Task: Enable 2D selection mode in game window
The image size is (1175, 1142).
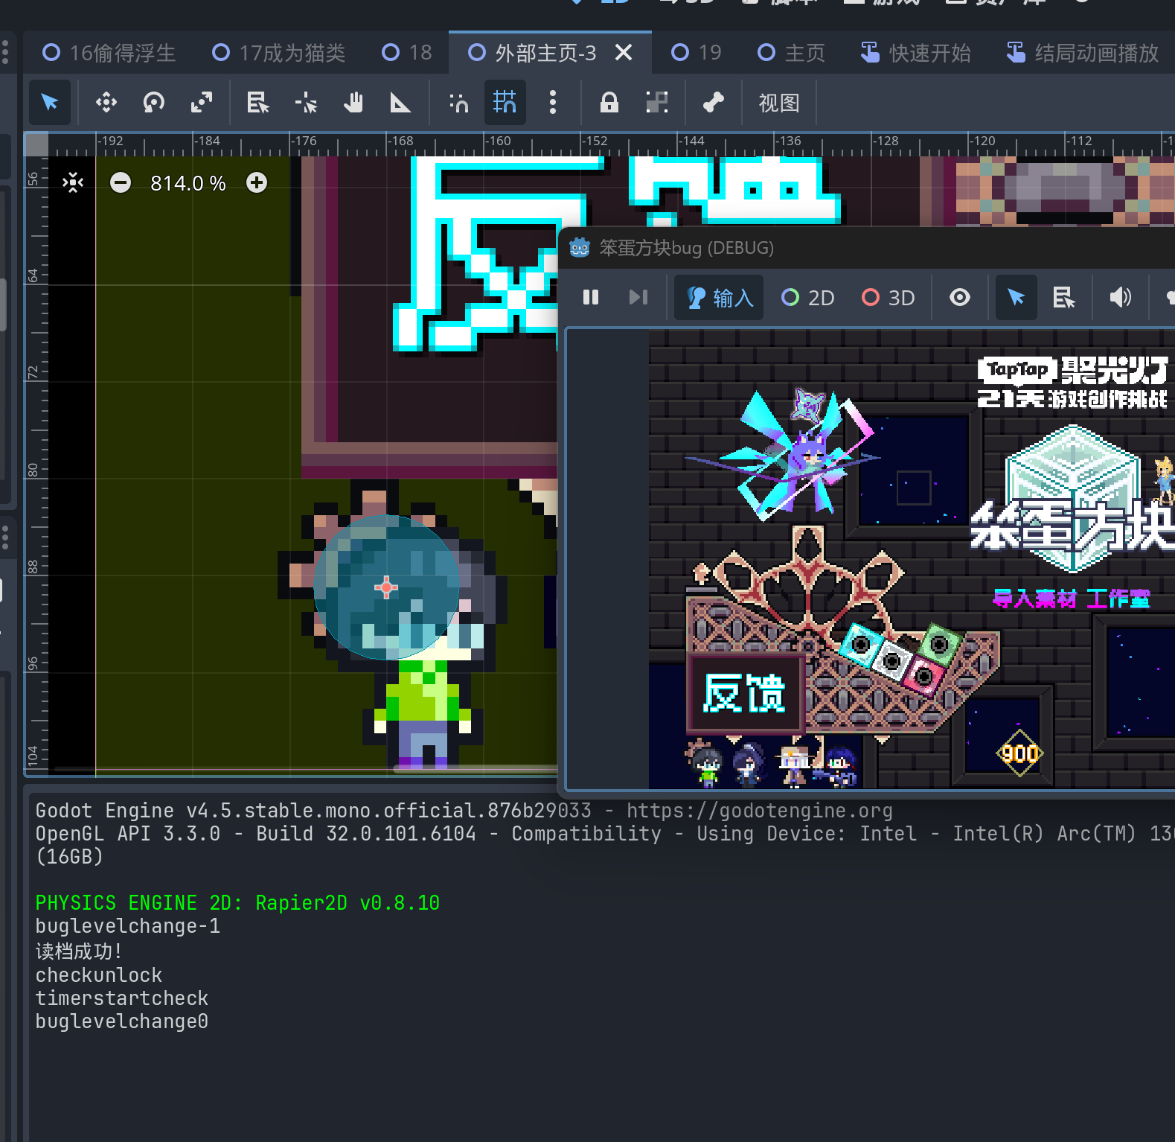Action: (x=808, y=298)
